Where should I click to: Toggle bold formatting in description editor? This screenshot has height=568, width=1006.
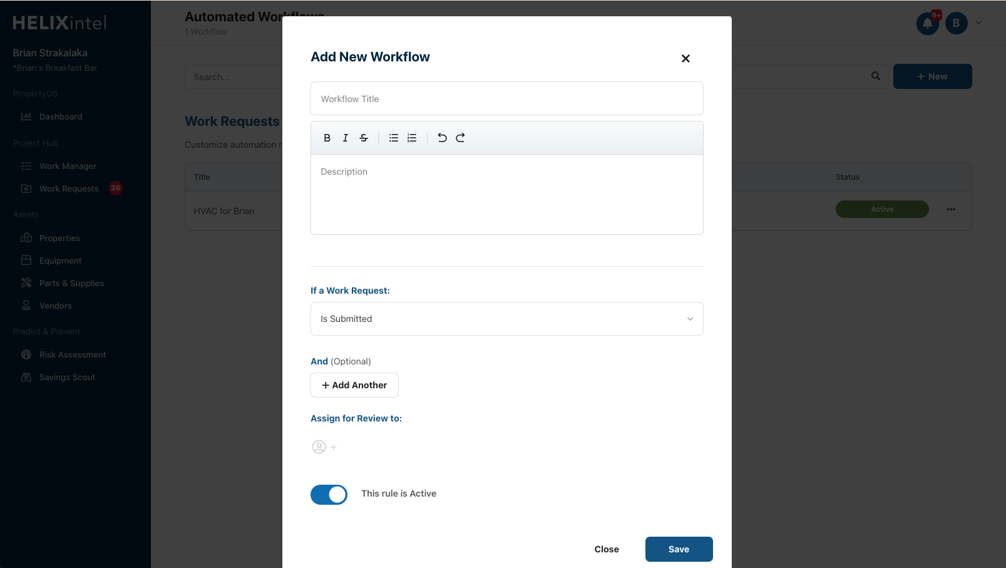pos(327,138)
